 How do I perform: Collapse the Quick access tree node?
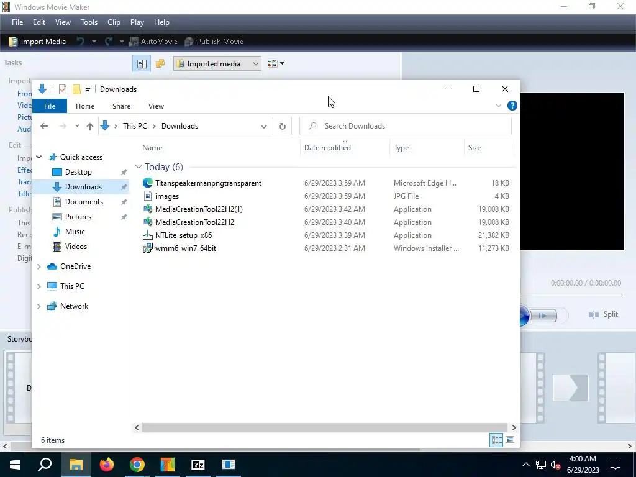39,157
